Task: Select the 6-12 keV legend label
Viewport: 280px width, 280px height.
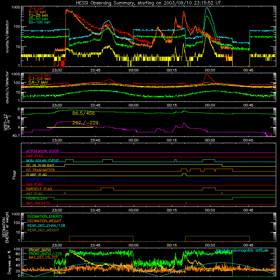Action: (x=37, y=12)
